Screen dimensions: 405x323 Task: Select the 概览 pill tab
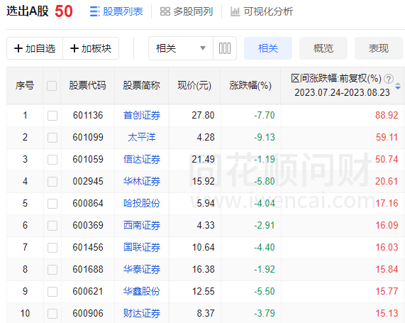pyautogui.click(x=323, y=48)
